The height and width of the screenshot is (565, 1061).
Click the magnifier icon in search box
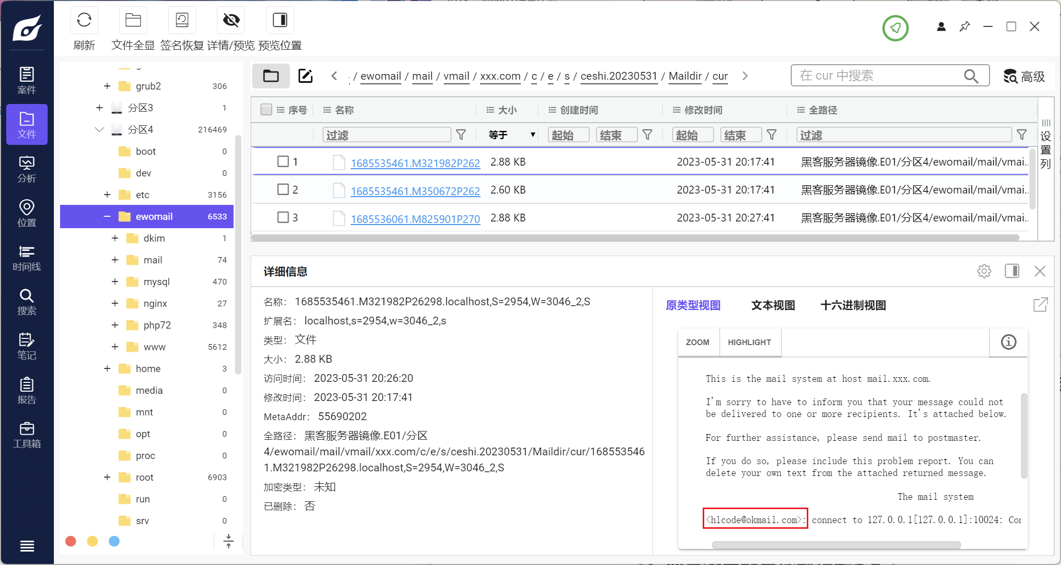click(971, 76)
